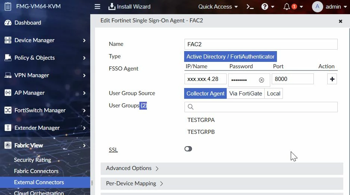Select the TESTGRPB user group
Viewport: 350px width, 195px height.
(201, 132)
